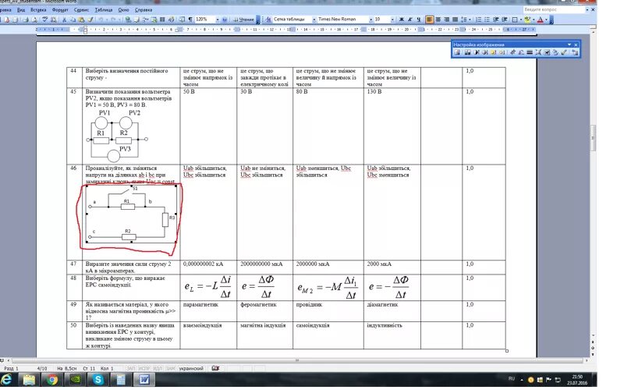The height and width of the screenshot is (390, 624).
Task: Click the font color A button
Action: (540, 19)
